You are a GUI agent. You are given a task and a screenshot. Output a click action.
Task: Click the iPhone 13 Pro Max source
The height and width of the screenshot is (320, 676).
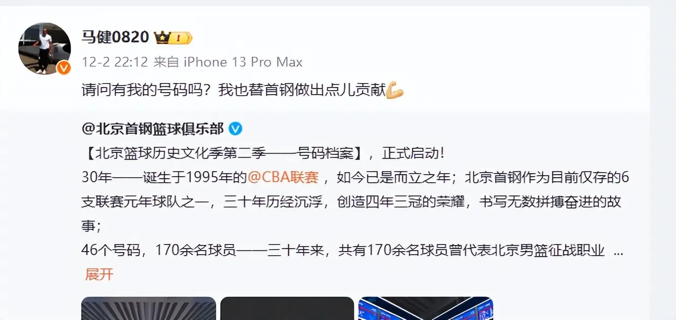click(x=243, y=62)
